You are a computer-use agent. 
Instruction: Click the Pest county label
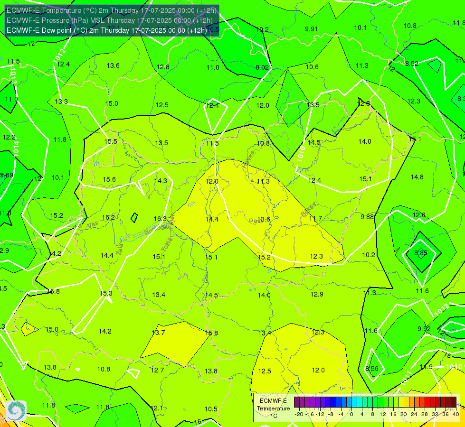256,221
